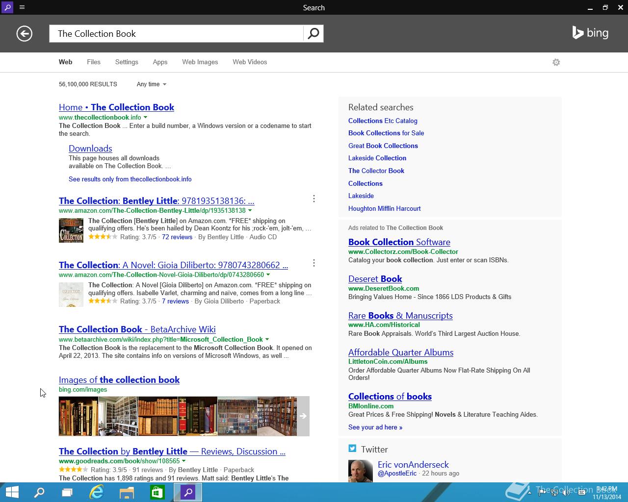Open Deseret Book ad link

[375, 279]
